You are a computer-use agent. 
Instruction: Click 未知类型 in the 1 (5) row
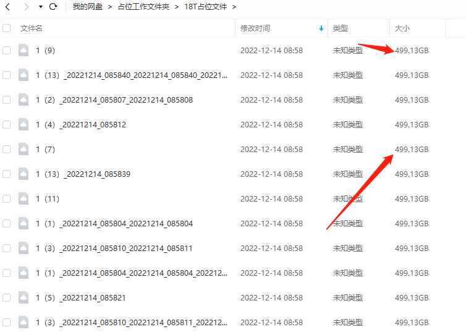(x=348, y=297)
